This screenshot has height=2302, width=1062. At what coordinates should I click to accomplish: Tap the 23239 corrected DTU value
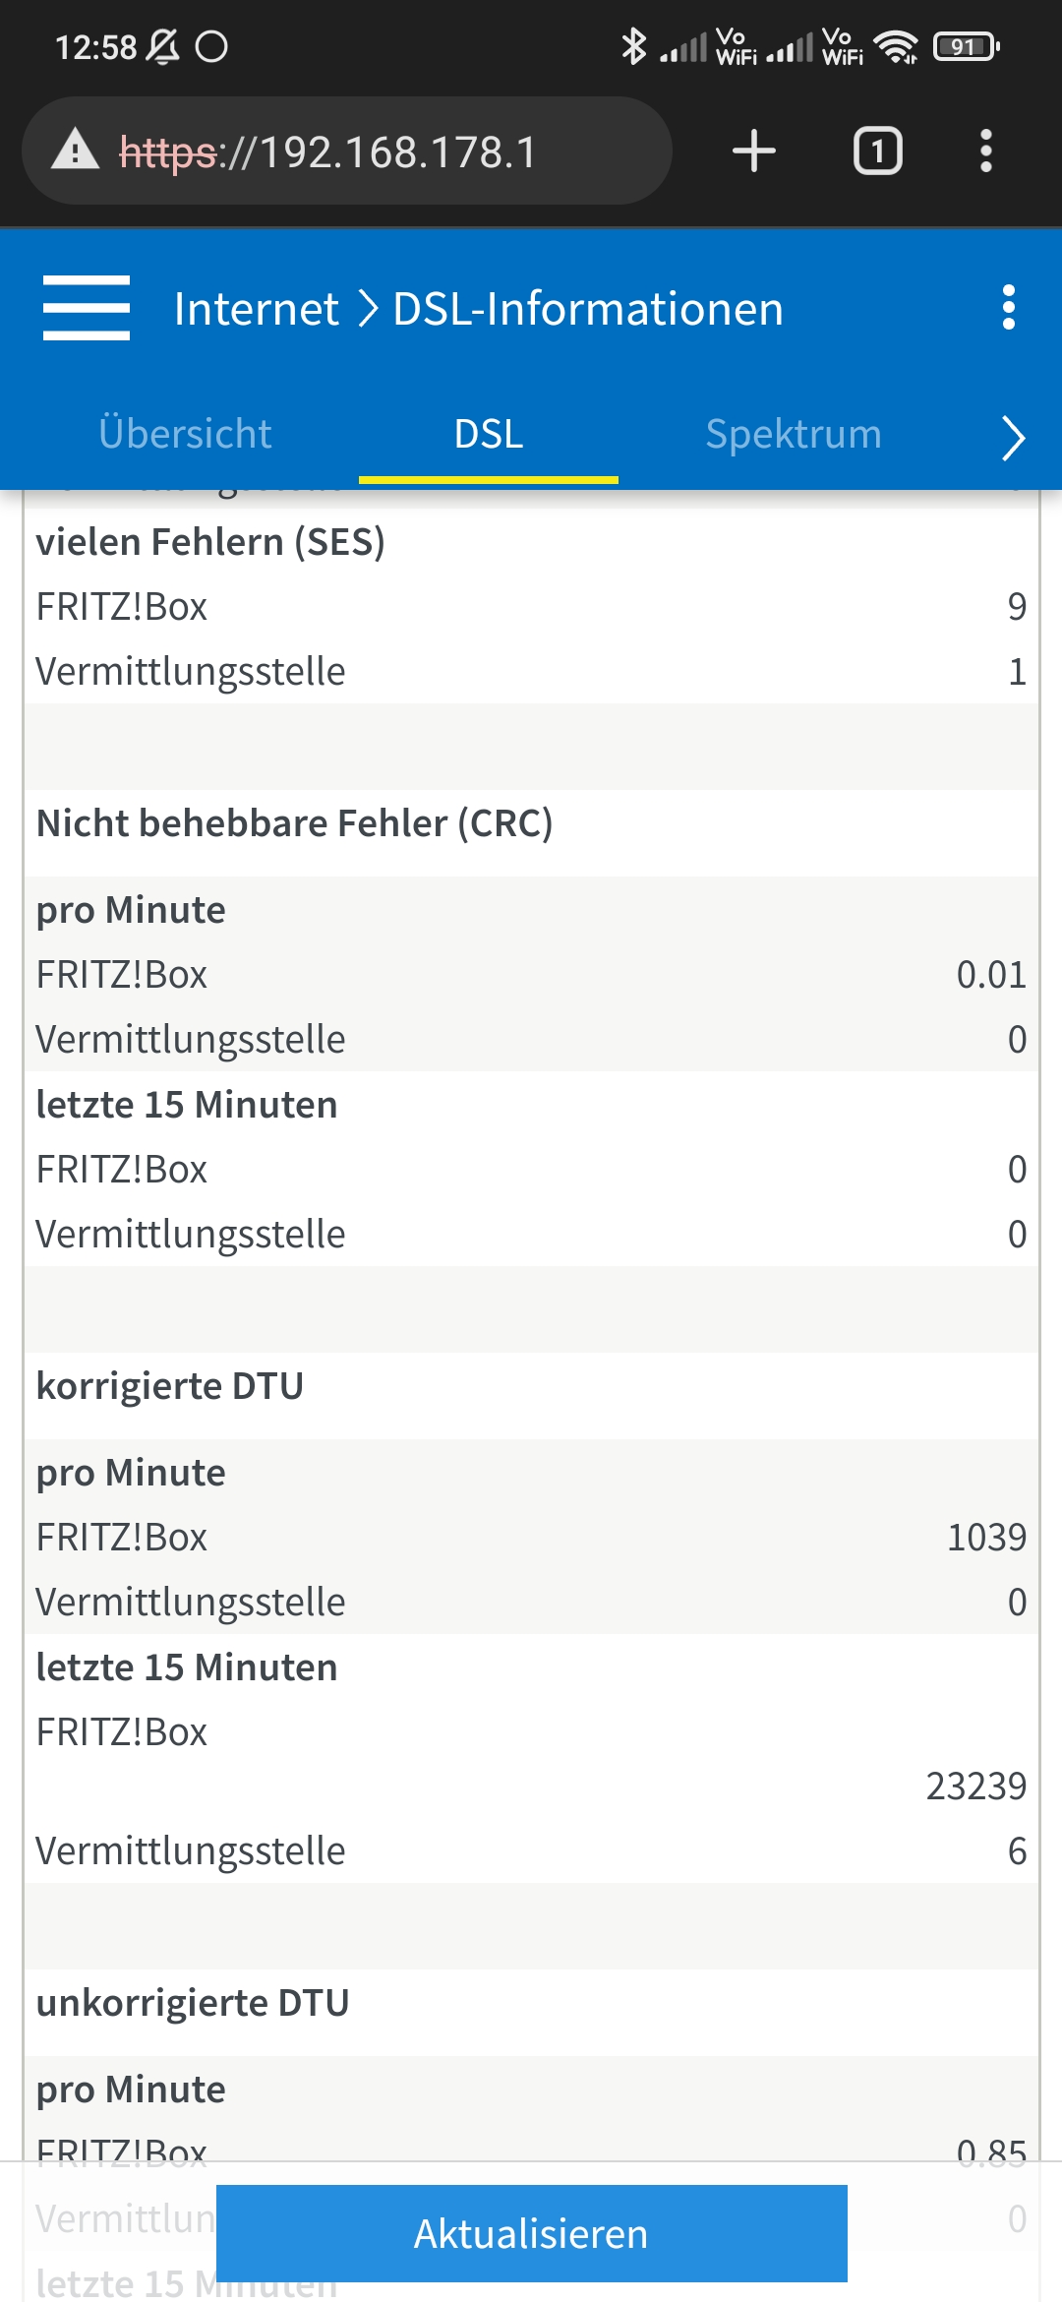(975, 1786)
